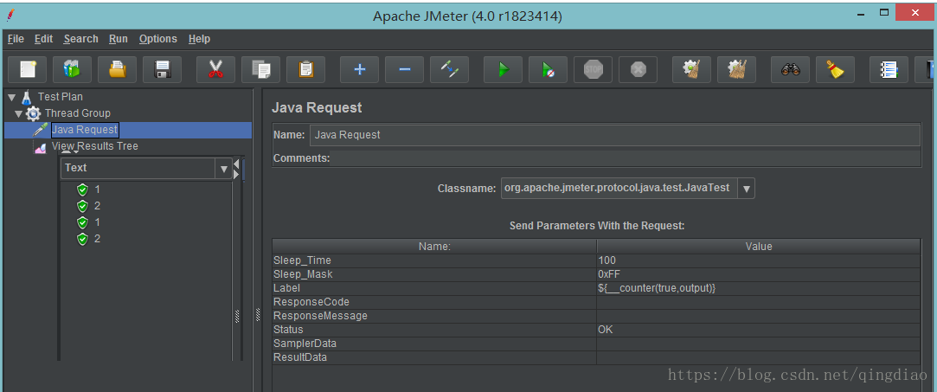Image resolution: width=937 pixels, height=392 pixels.
Task: Click the ResponseMessage name cell
Action: click(434, 316)
